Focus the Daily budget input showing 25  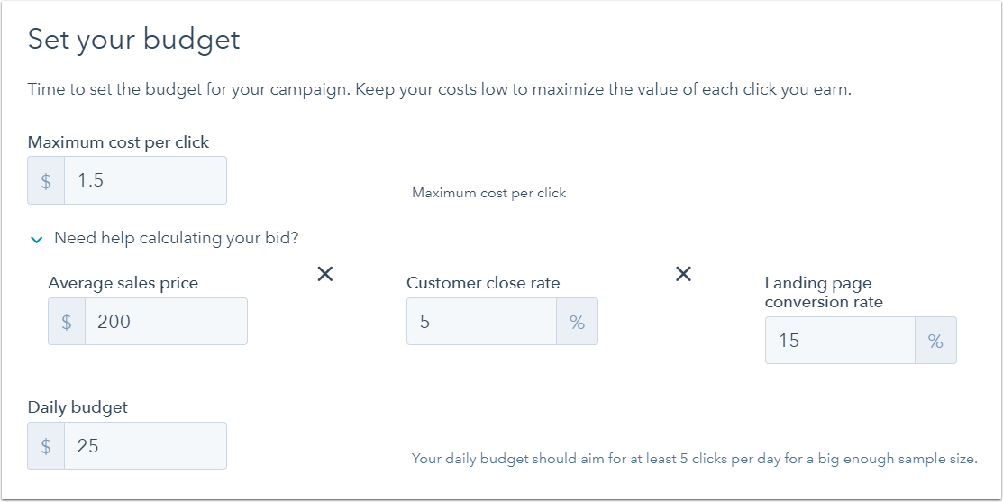click(145, 446)
